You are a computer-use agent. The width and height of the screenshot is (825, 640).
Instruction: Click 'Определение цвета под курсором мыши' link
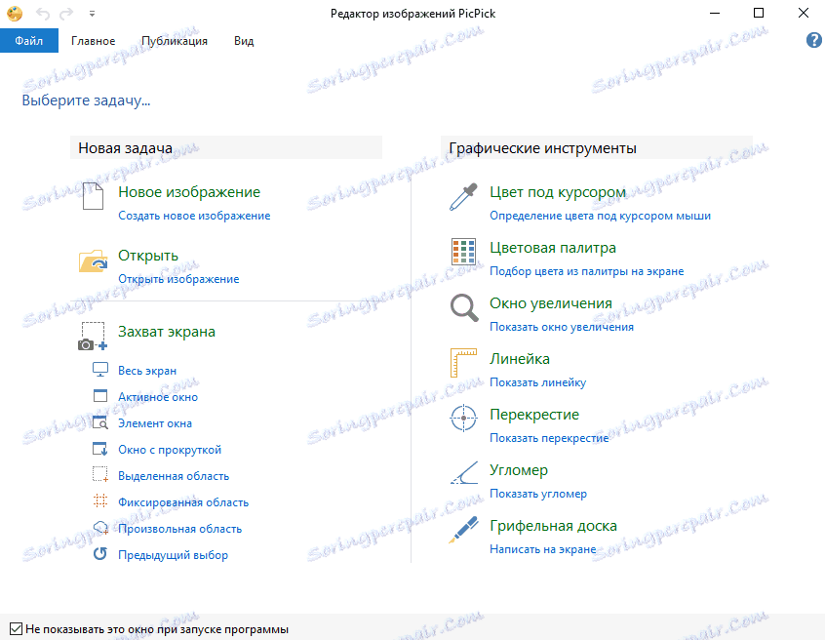pyautogui.click(x=600, y=216)
